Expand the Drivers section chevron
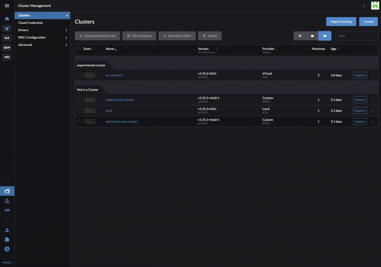This screenshot has height=267, width=381. click(x=66, y=30)
